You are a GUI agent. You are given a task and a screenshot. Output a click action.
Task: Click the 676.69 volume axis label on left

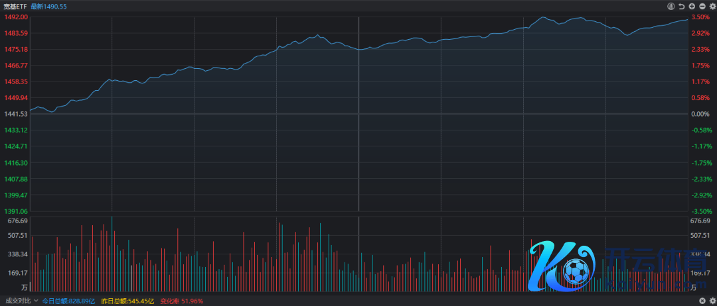(15, 221)
